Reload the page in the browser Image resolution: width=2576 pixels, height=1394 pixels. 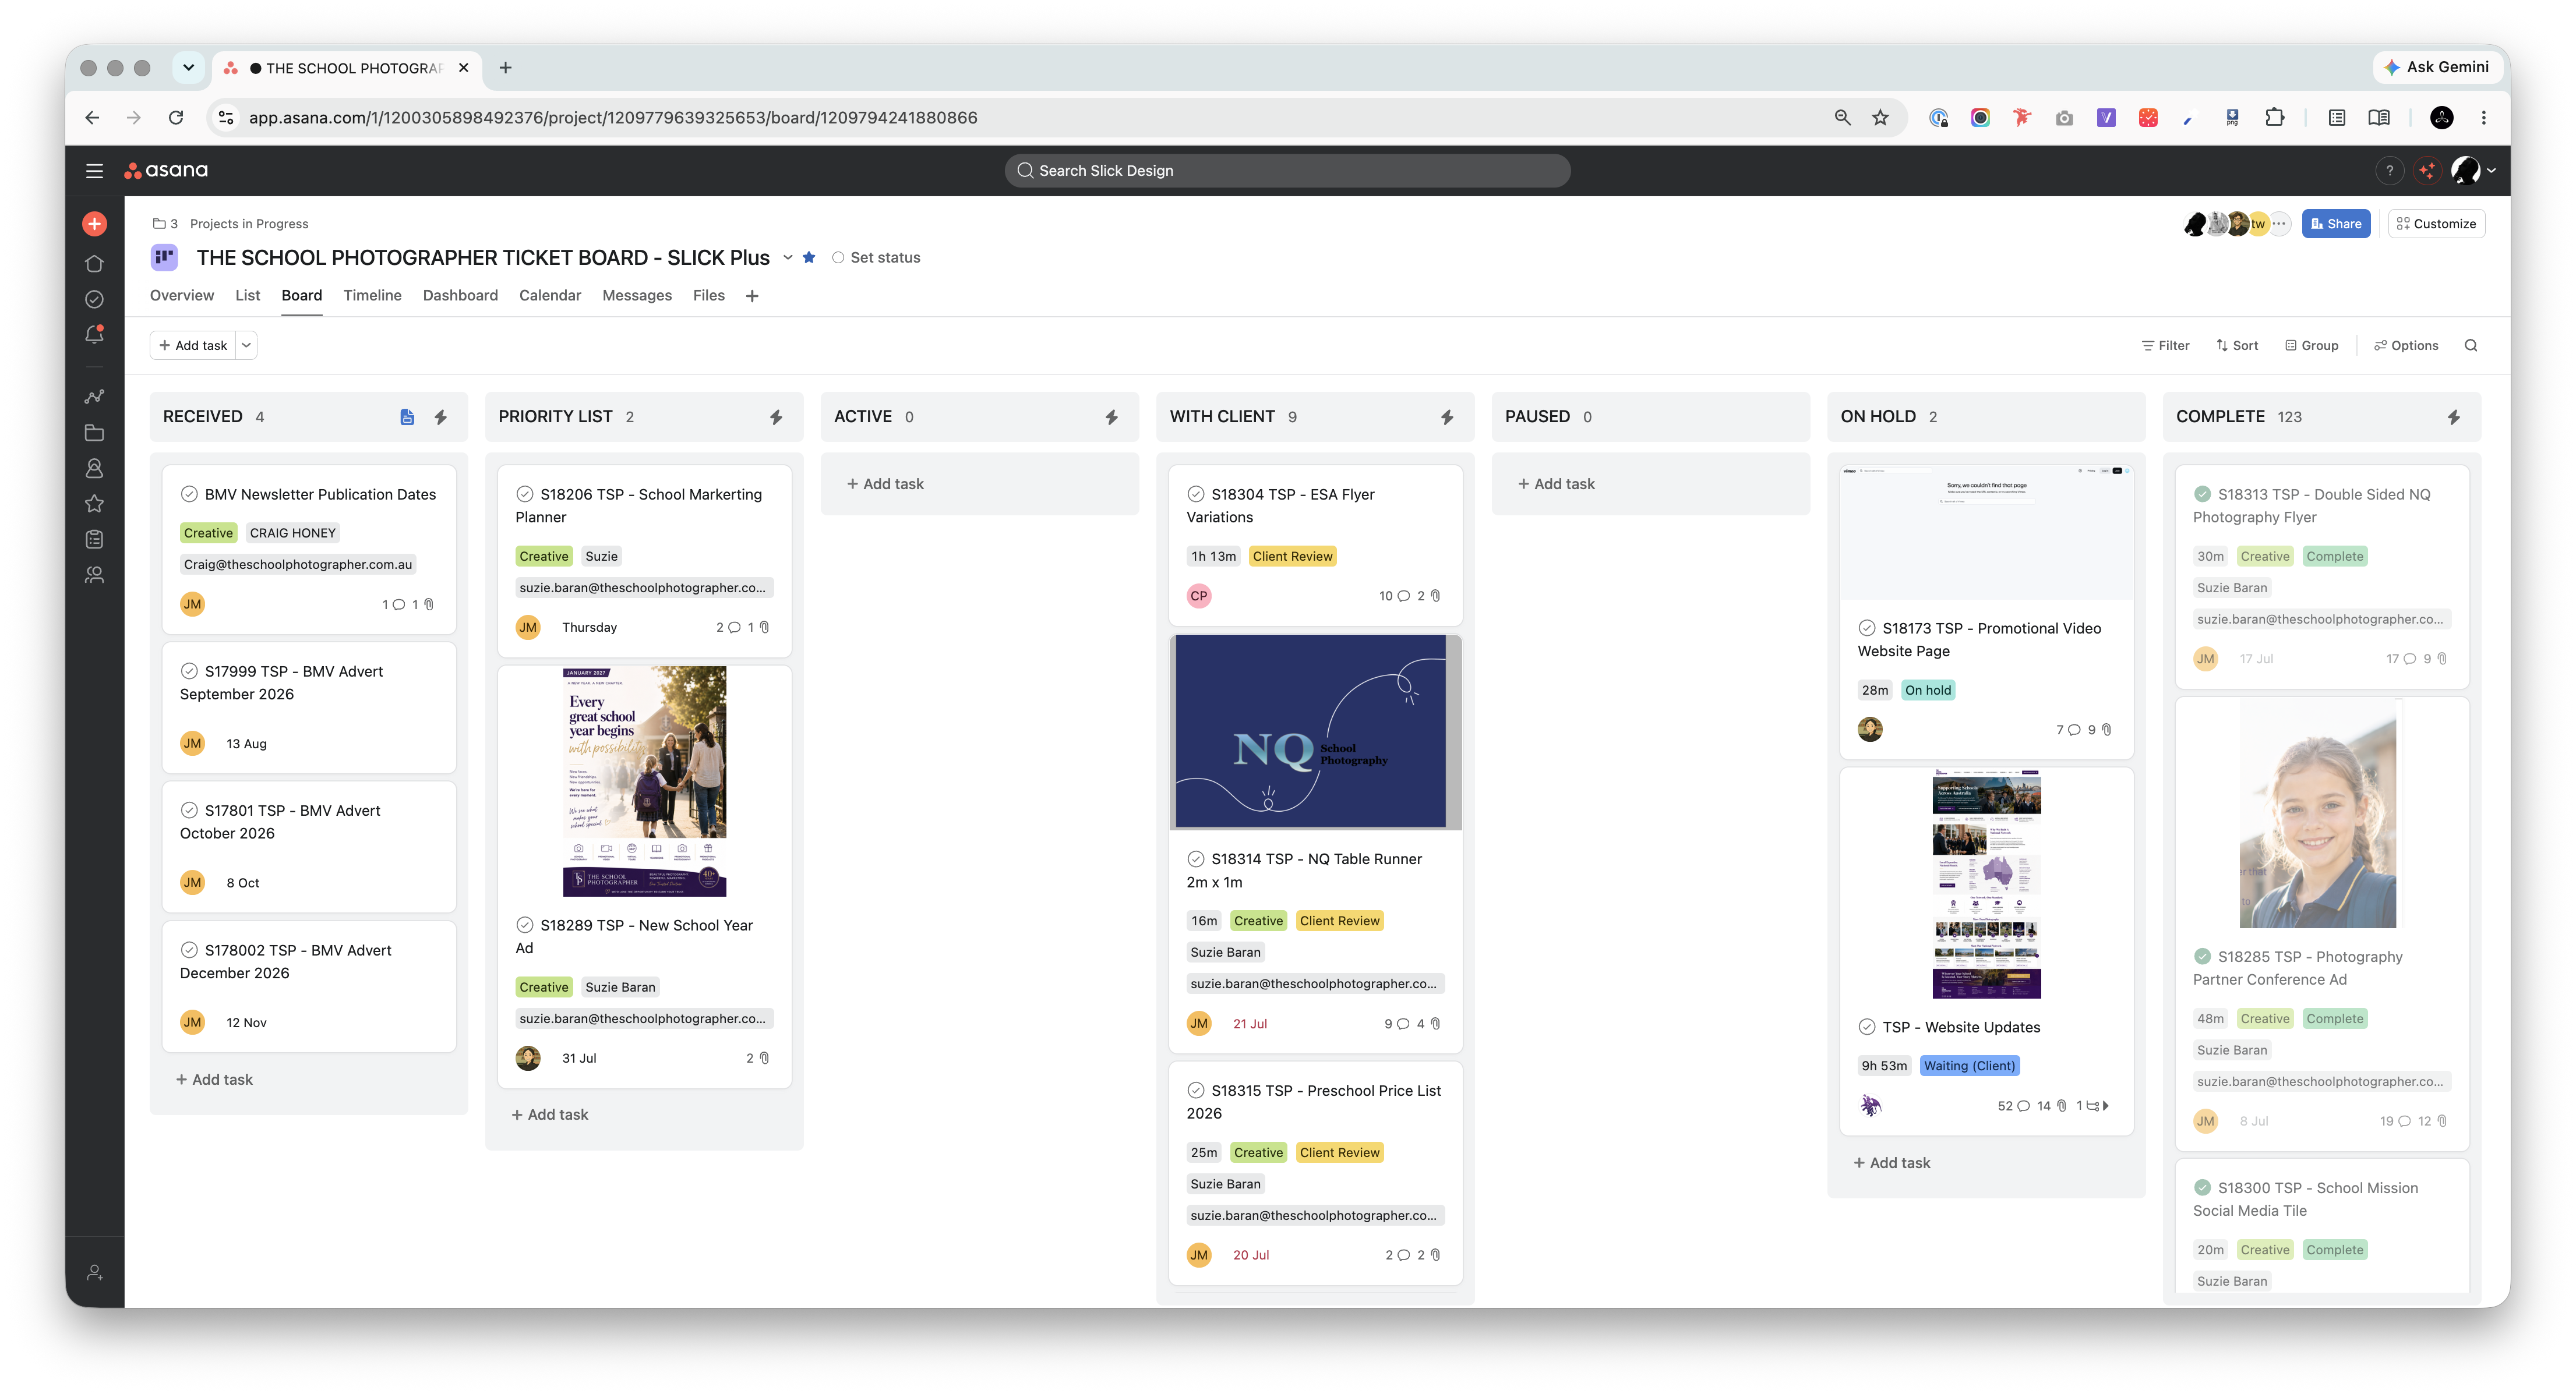click(176, 118)
